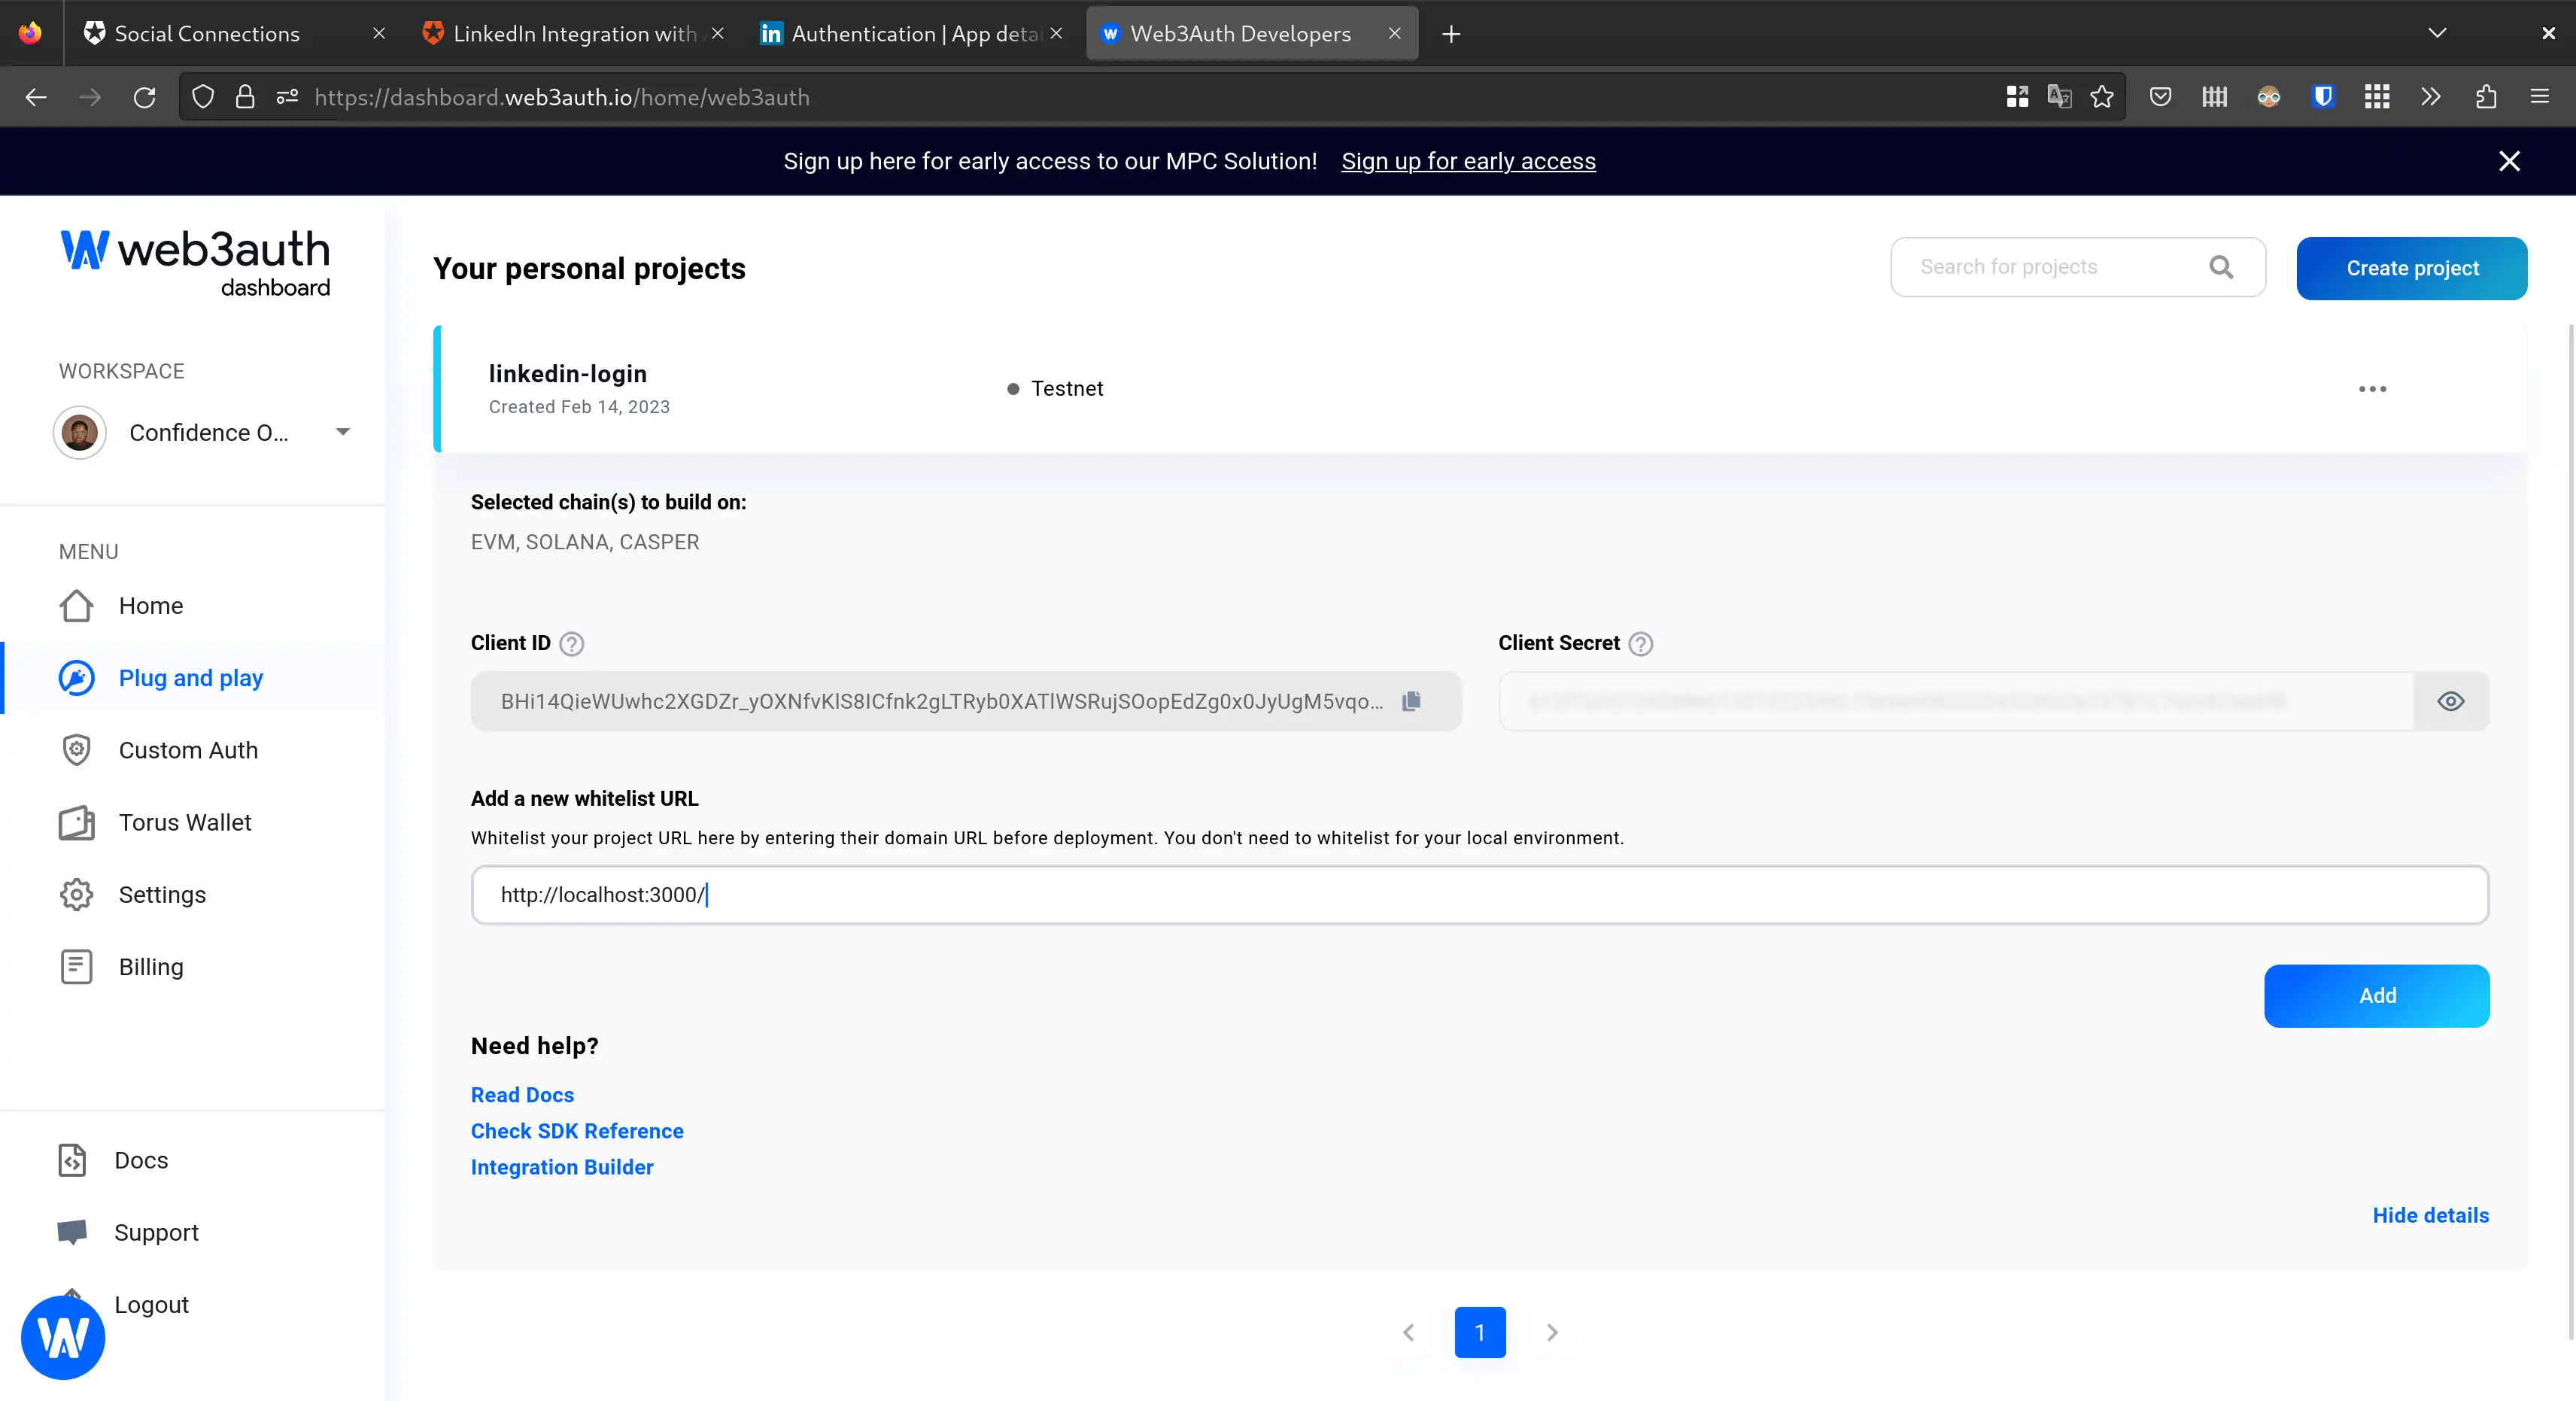Open the Plug and play section
The image size is (2576, 1401).
click(190, 678)
